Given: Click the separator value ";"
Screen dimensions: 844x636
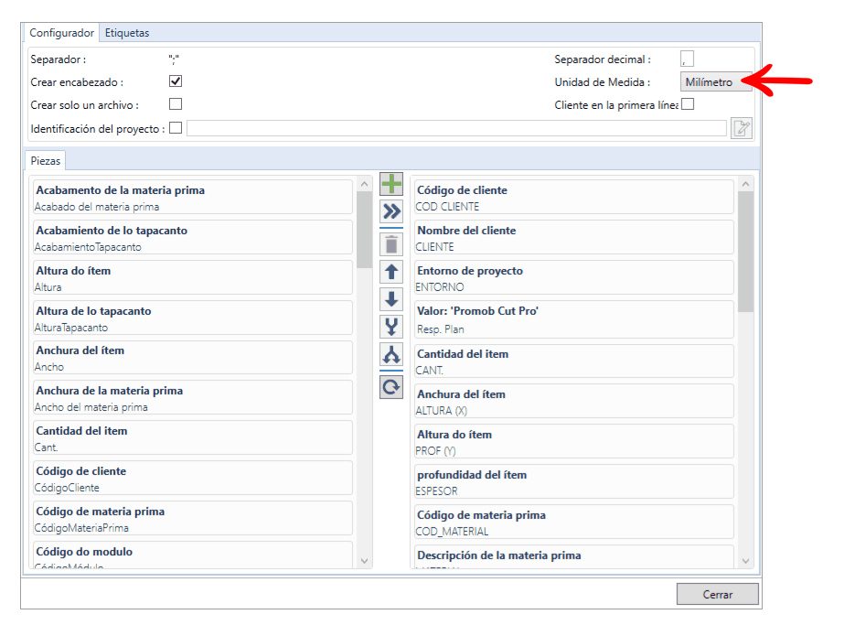Looking at the screenshot, I should (x=174, y=59).
